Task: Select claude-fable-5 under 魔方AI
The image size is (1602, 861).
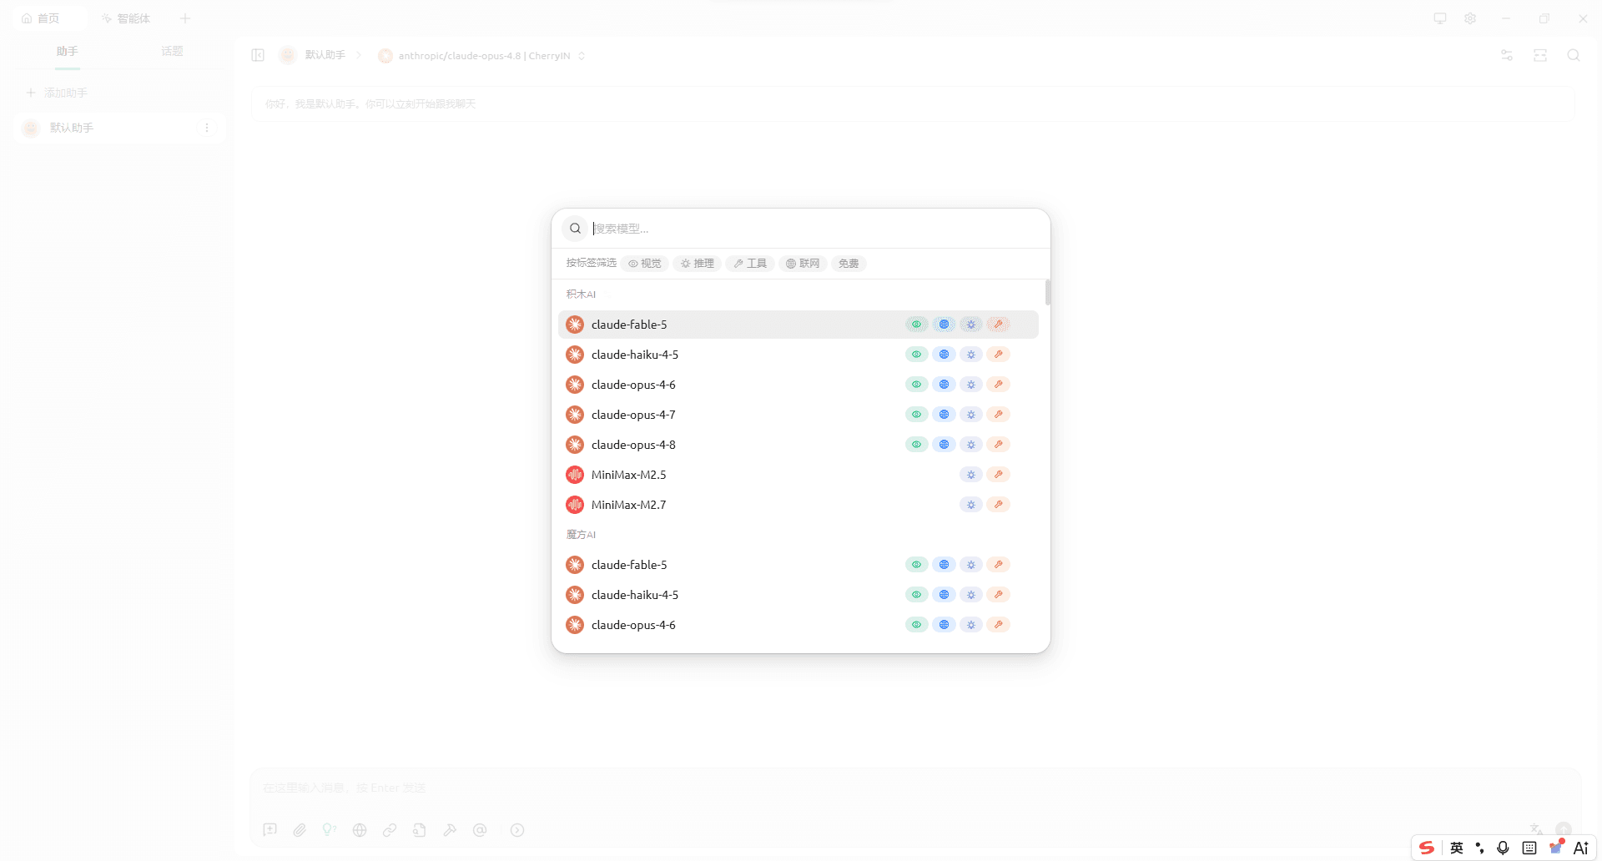Action: tap(798, 565)
